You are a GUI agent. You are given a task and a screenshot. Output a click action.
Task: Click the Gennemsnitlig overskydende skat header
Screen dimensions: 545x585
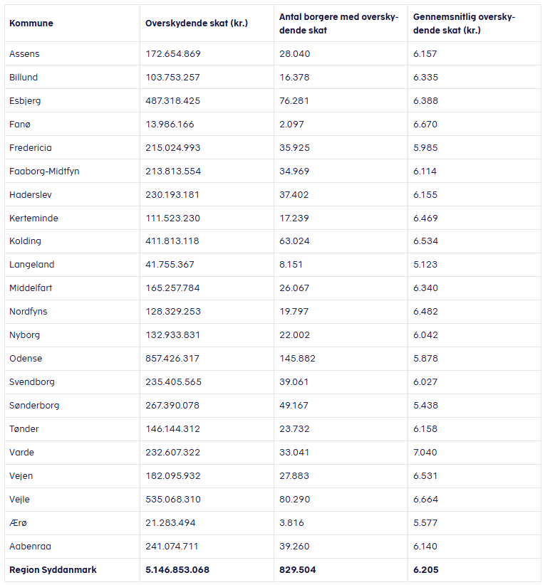coord(464,23)
